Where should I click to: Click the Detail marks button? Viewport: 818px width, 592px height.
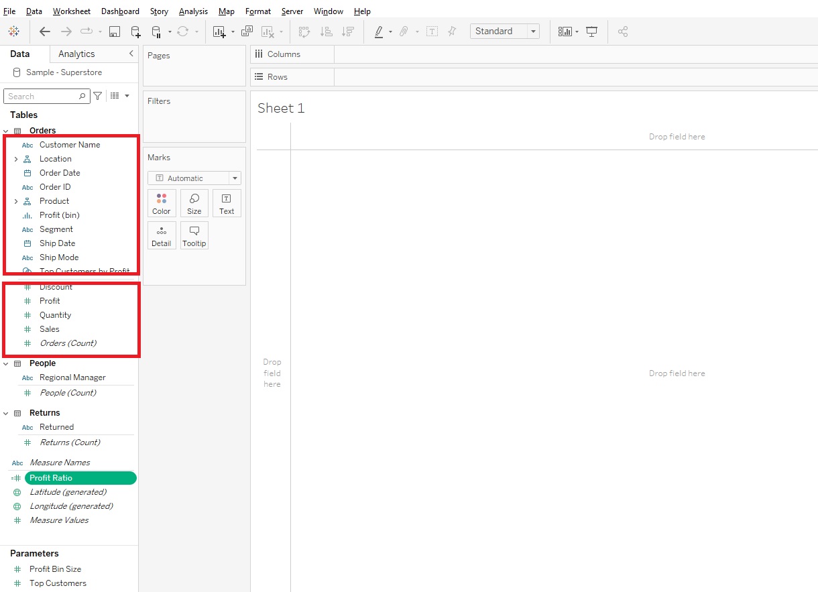coord(162,235)
